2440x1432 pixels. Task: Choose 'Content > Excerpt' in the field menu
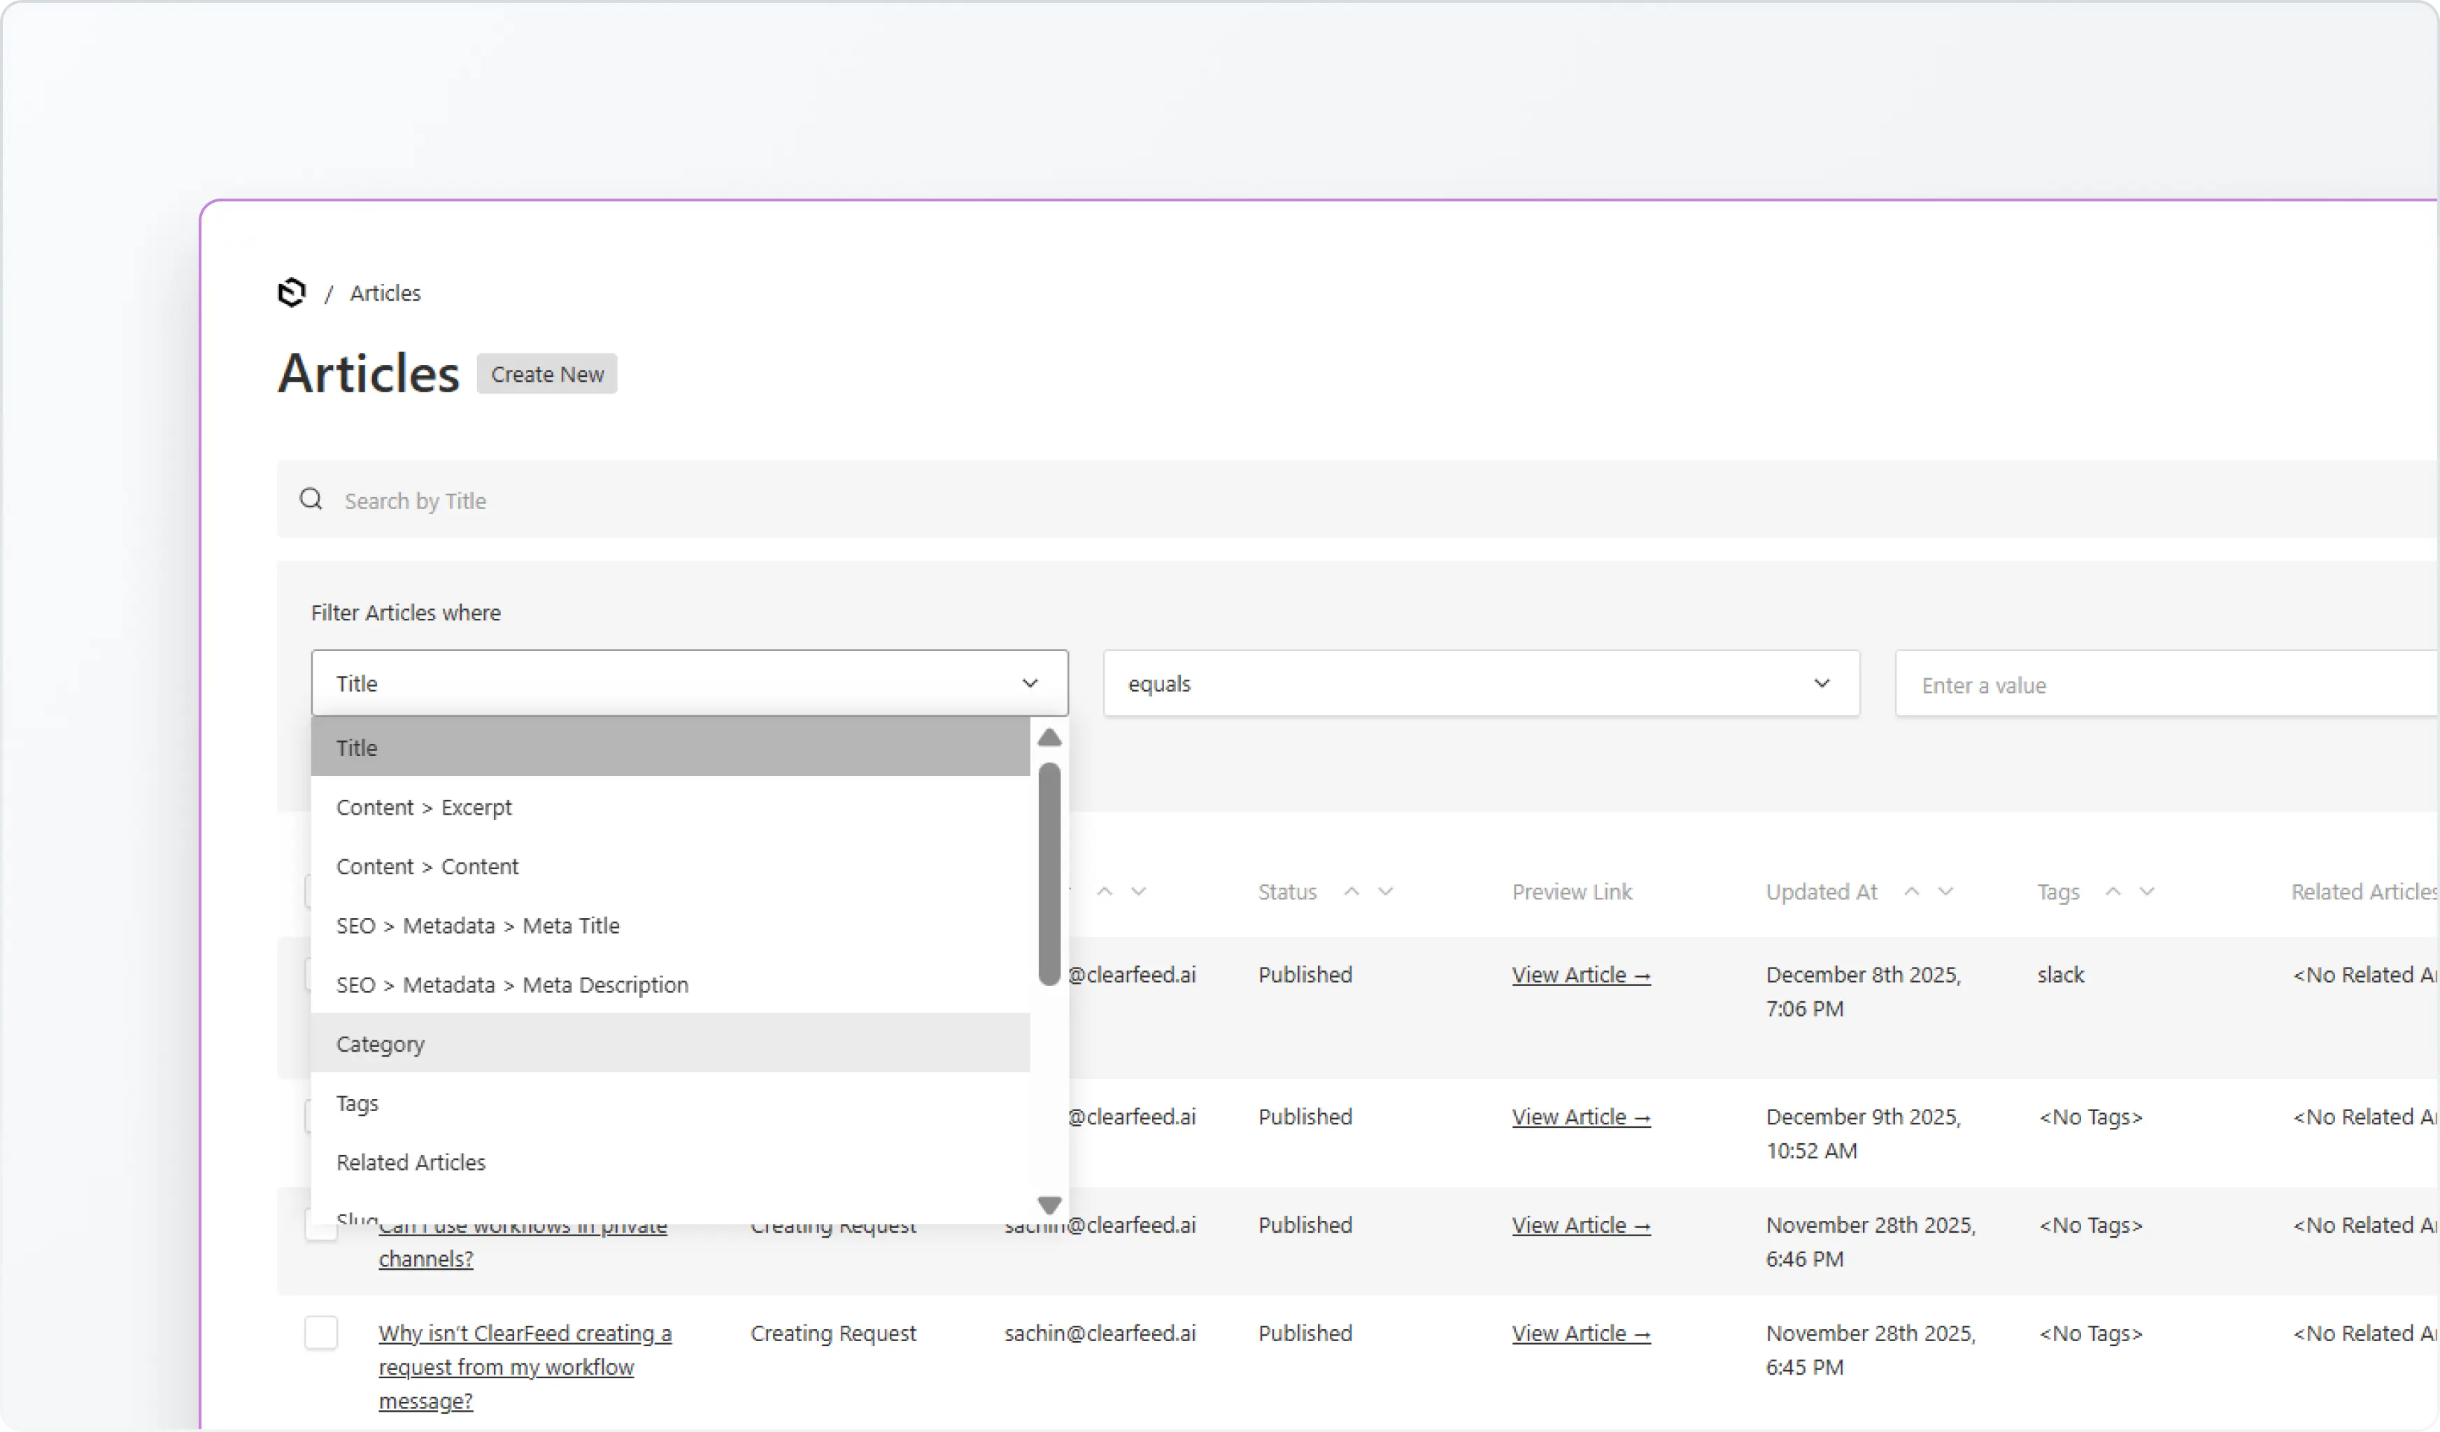(424, 807)
